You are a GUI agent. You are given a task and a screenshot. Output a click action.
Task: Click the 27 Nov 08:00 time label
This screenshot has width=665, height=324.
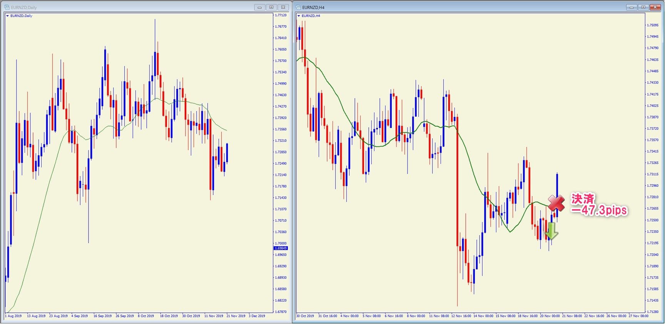(x=638, y=316)
